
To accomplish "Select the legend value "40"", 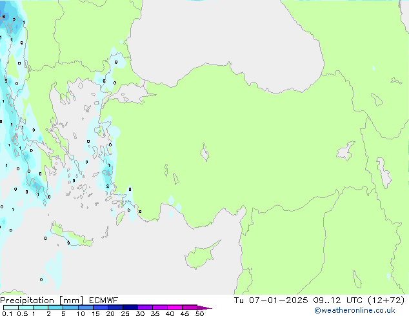I will click(170, 313).
